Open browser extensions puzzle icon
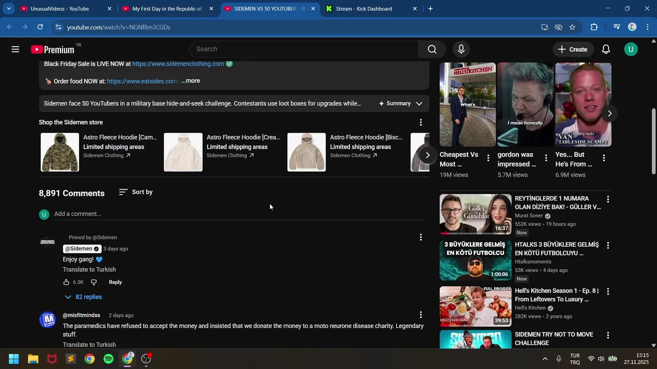The height and width of the screenshot is (369, 657). click(594, 27)
